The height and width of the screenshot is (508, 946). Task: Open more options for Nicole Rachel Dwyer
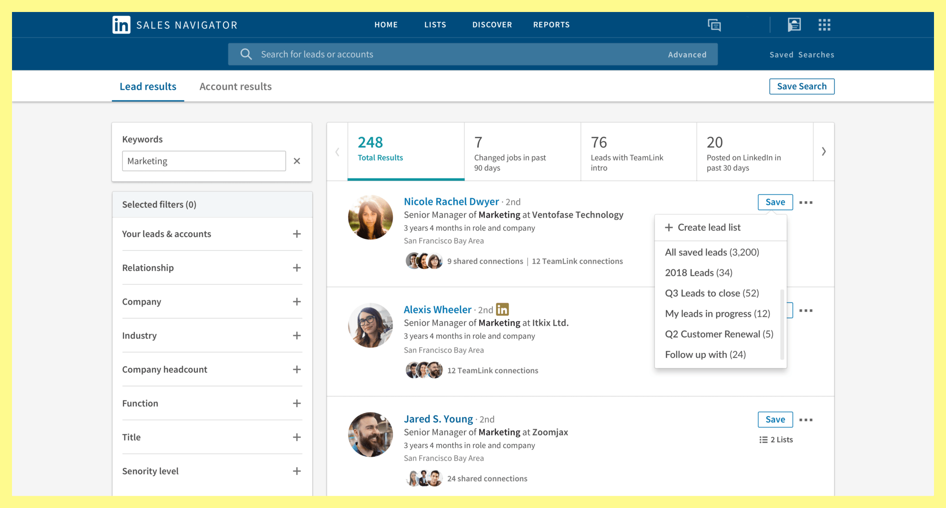tap(806, 202)
